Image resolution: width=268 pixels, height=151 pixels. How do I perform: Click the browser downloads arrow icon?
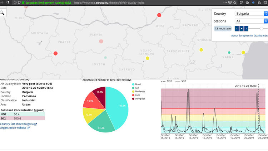click(253, 3)
